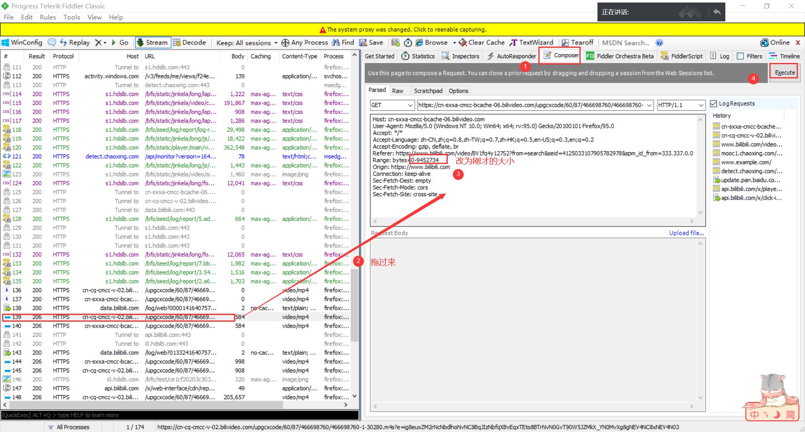Click the Execute button
Viewport: 805px width, 432px height.
(x=784, y=73)
